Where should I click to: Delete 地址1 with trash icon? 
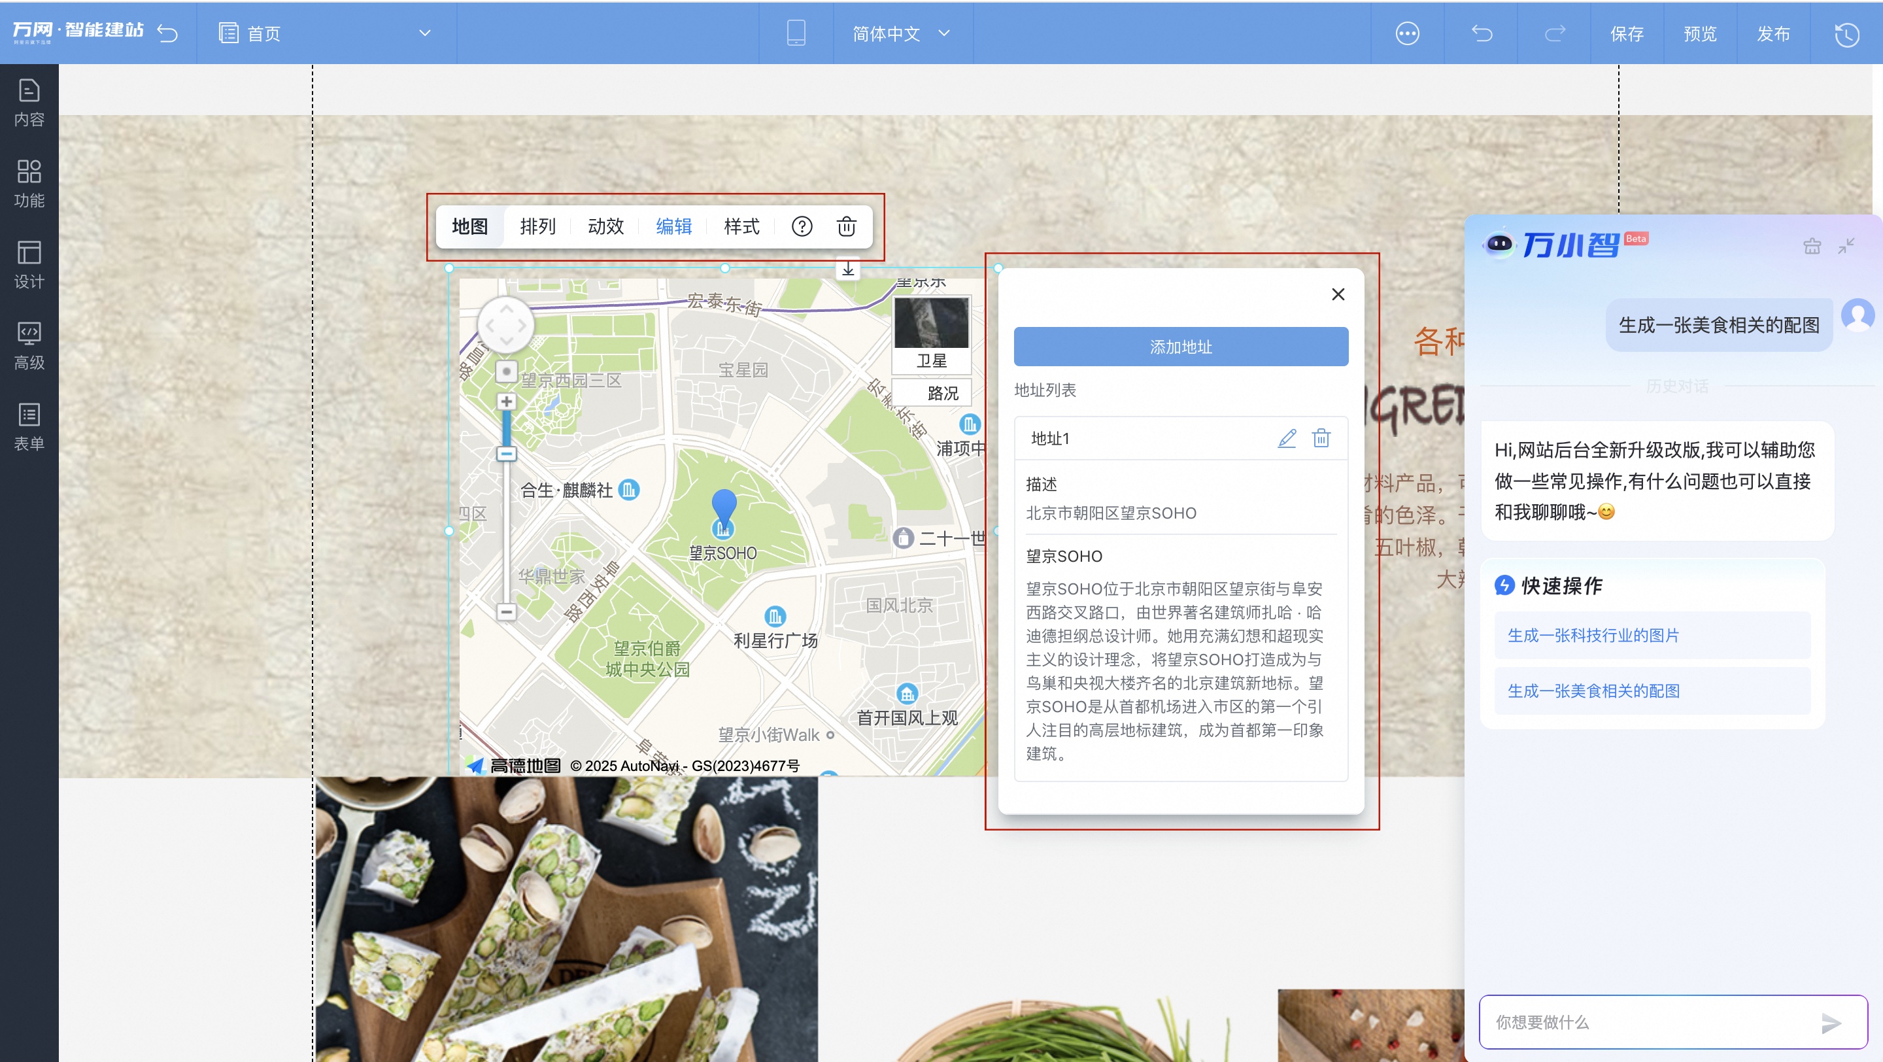pos(1321,437)
